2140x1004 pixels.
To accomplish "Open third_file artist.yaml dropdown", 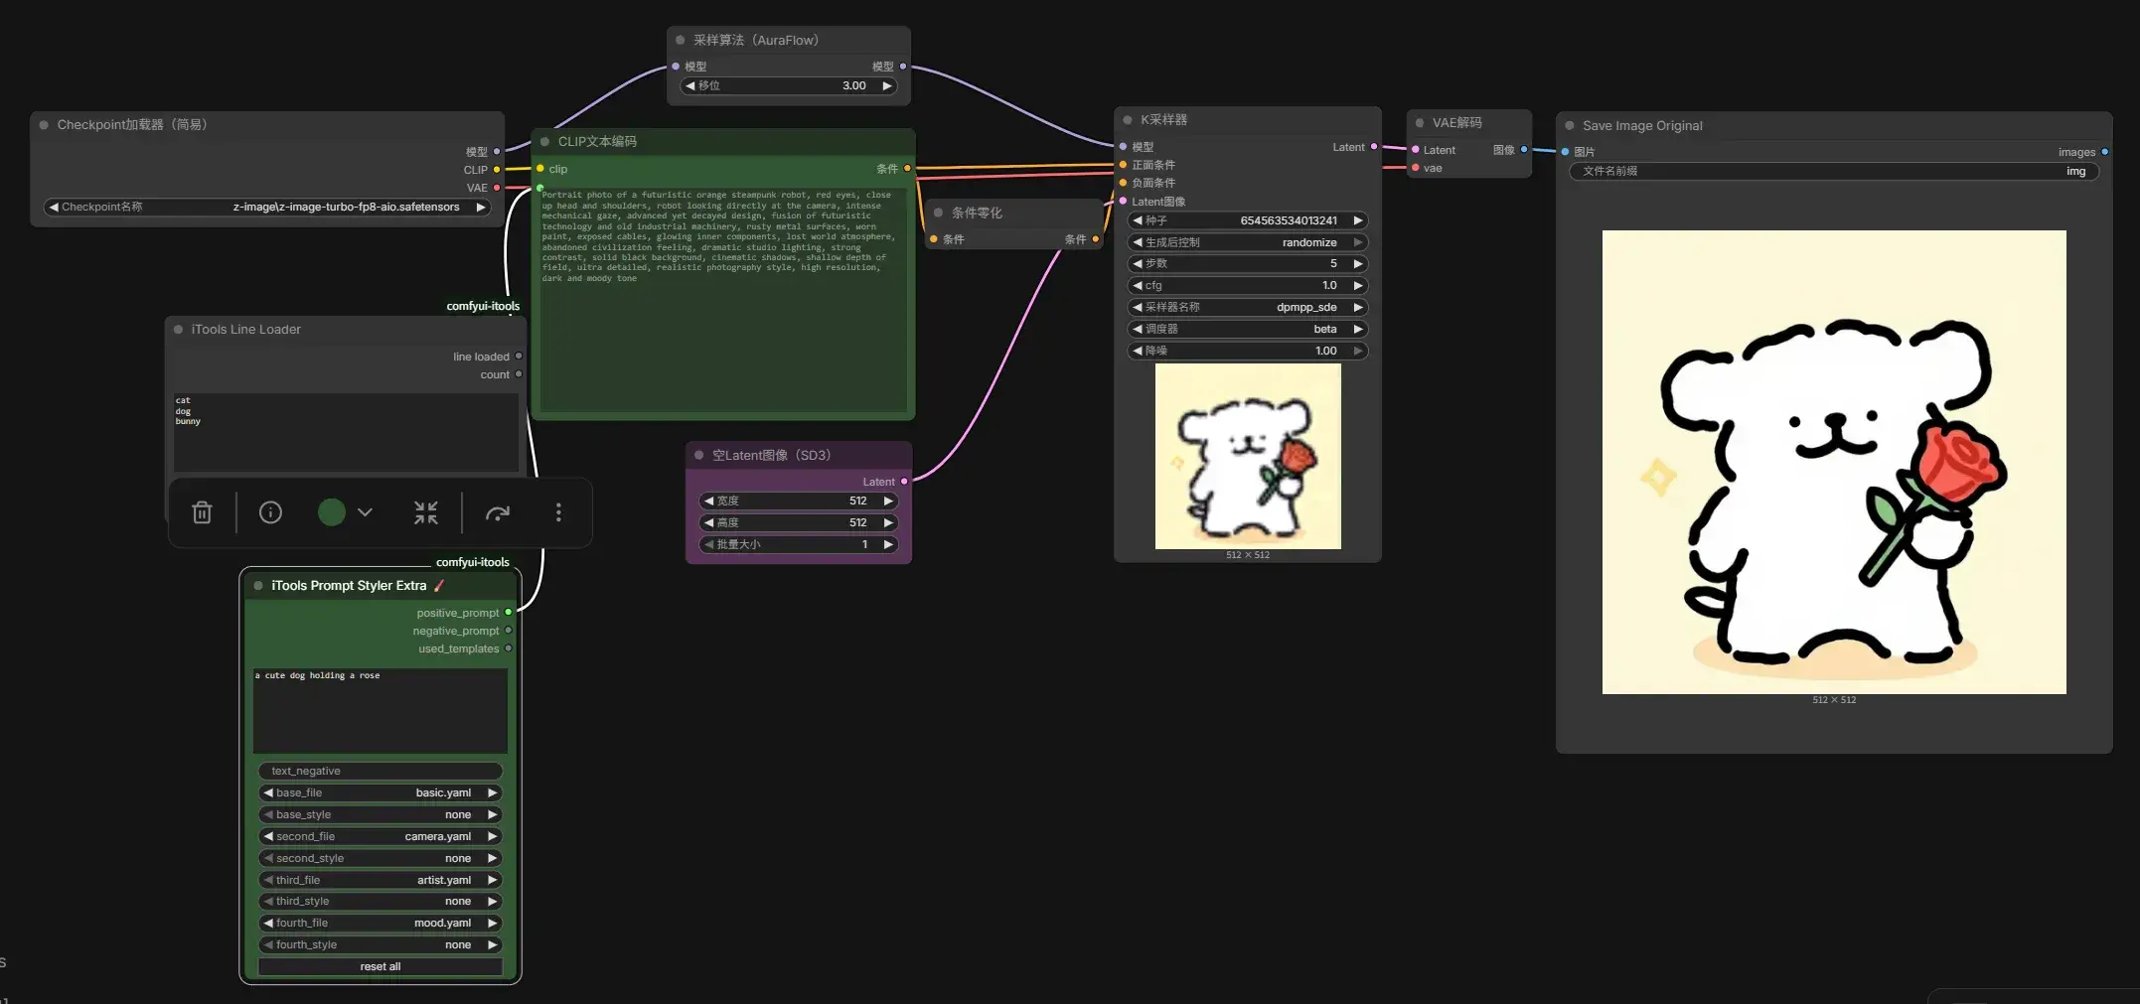I will click(x=381, y=880).
